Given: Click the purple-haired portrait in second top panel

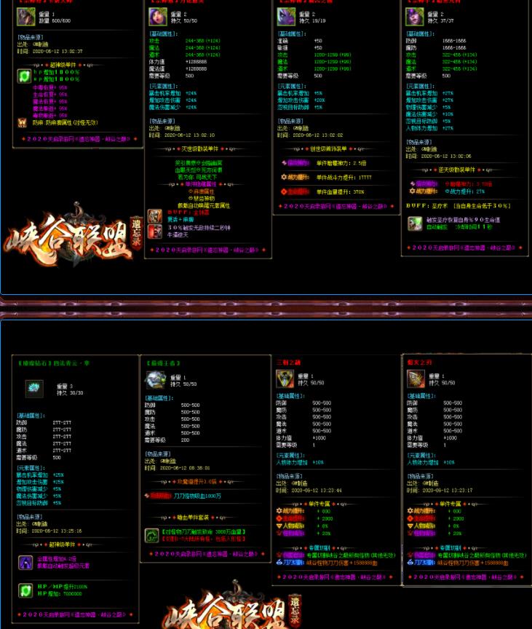Looking at the screenshot, I should click(156, 17).
